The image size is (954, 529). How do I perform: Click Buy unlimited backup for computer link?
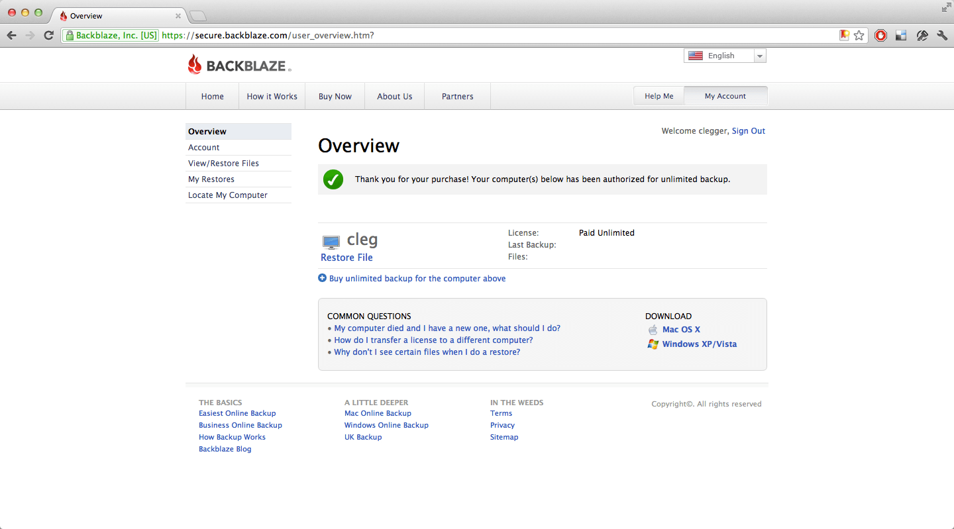coord(417,278)
